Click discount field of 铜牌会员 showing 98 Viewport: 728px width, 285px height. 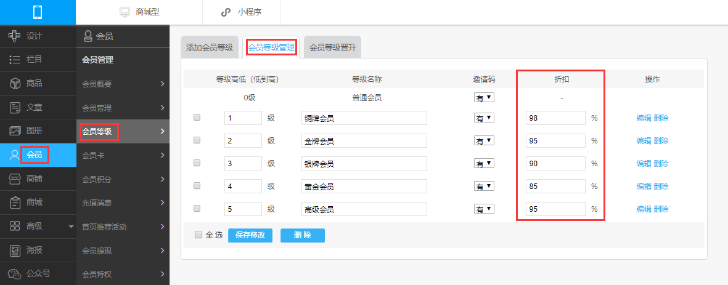[x=556, y=118]
